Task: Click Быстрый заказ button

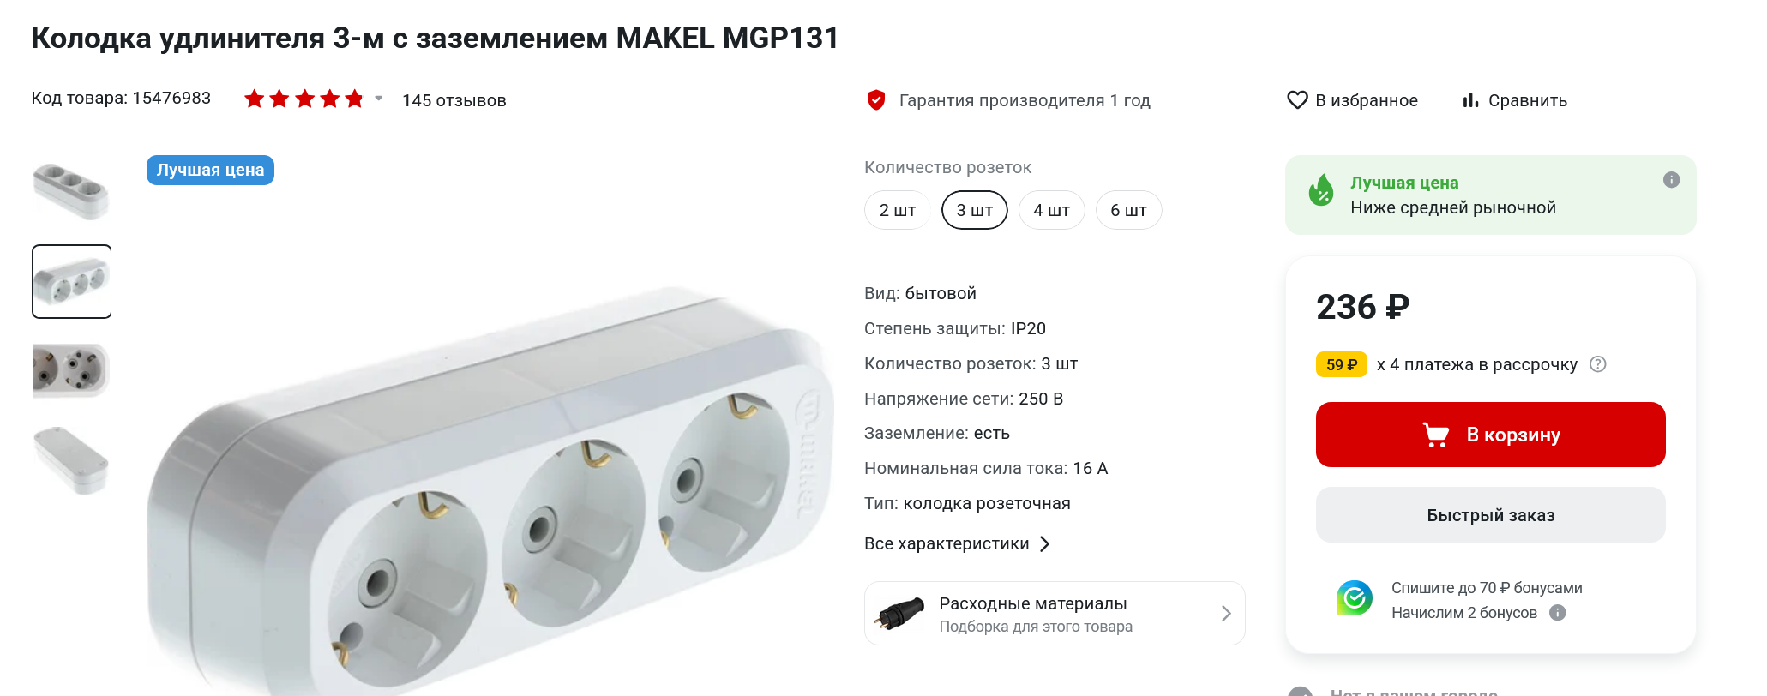Action: pos(1490,515)
